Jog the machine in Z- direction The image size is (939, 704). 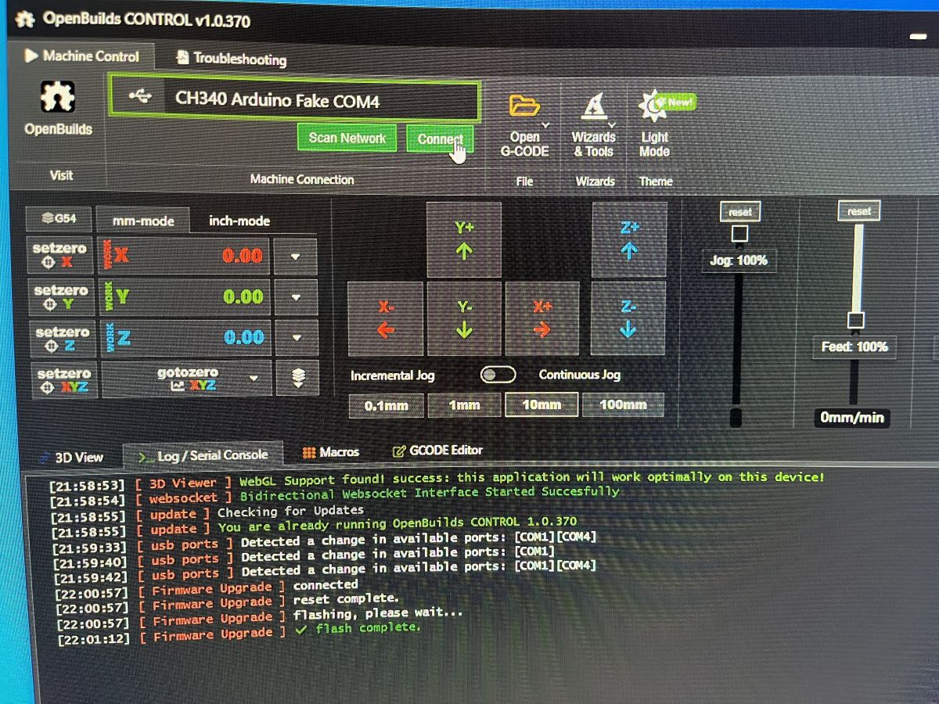click(x=628, y=317)
